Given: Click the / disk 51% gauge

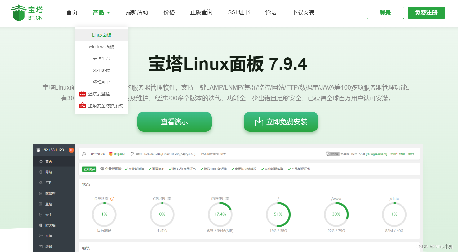Looking at the screenshot, I should 278,214.
